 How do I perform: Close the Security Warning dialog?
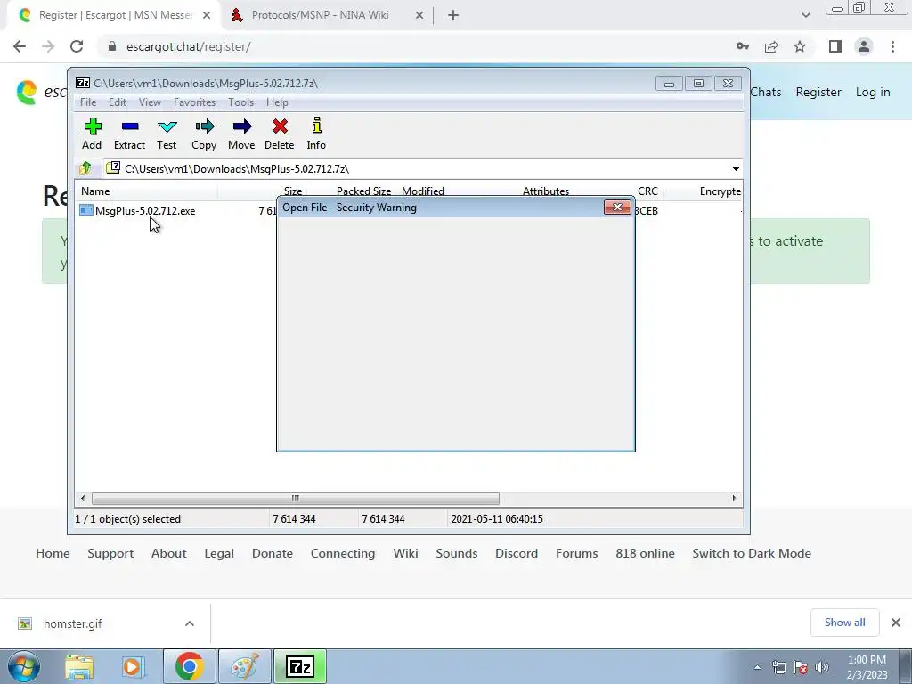pos(617,207)
